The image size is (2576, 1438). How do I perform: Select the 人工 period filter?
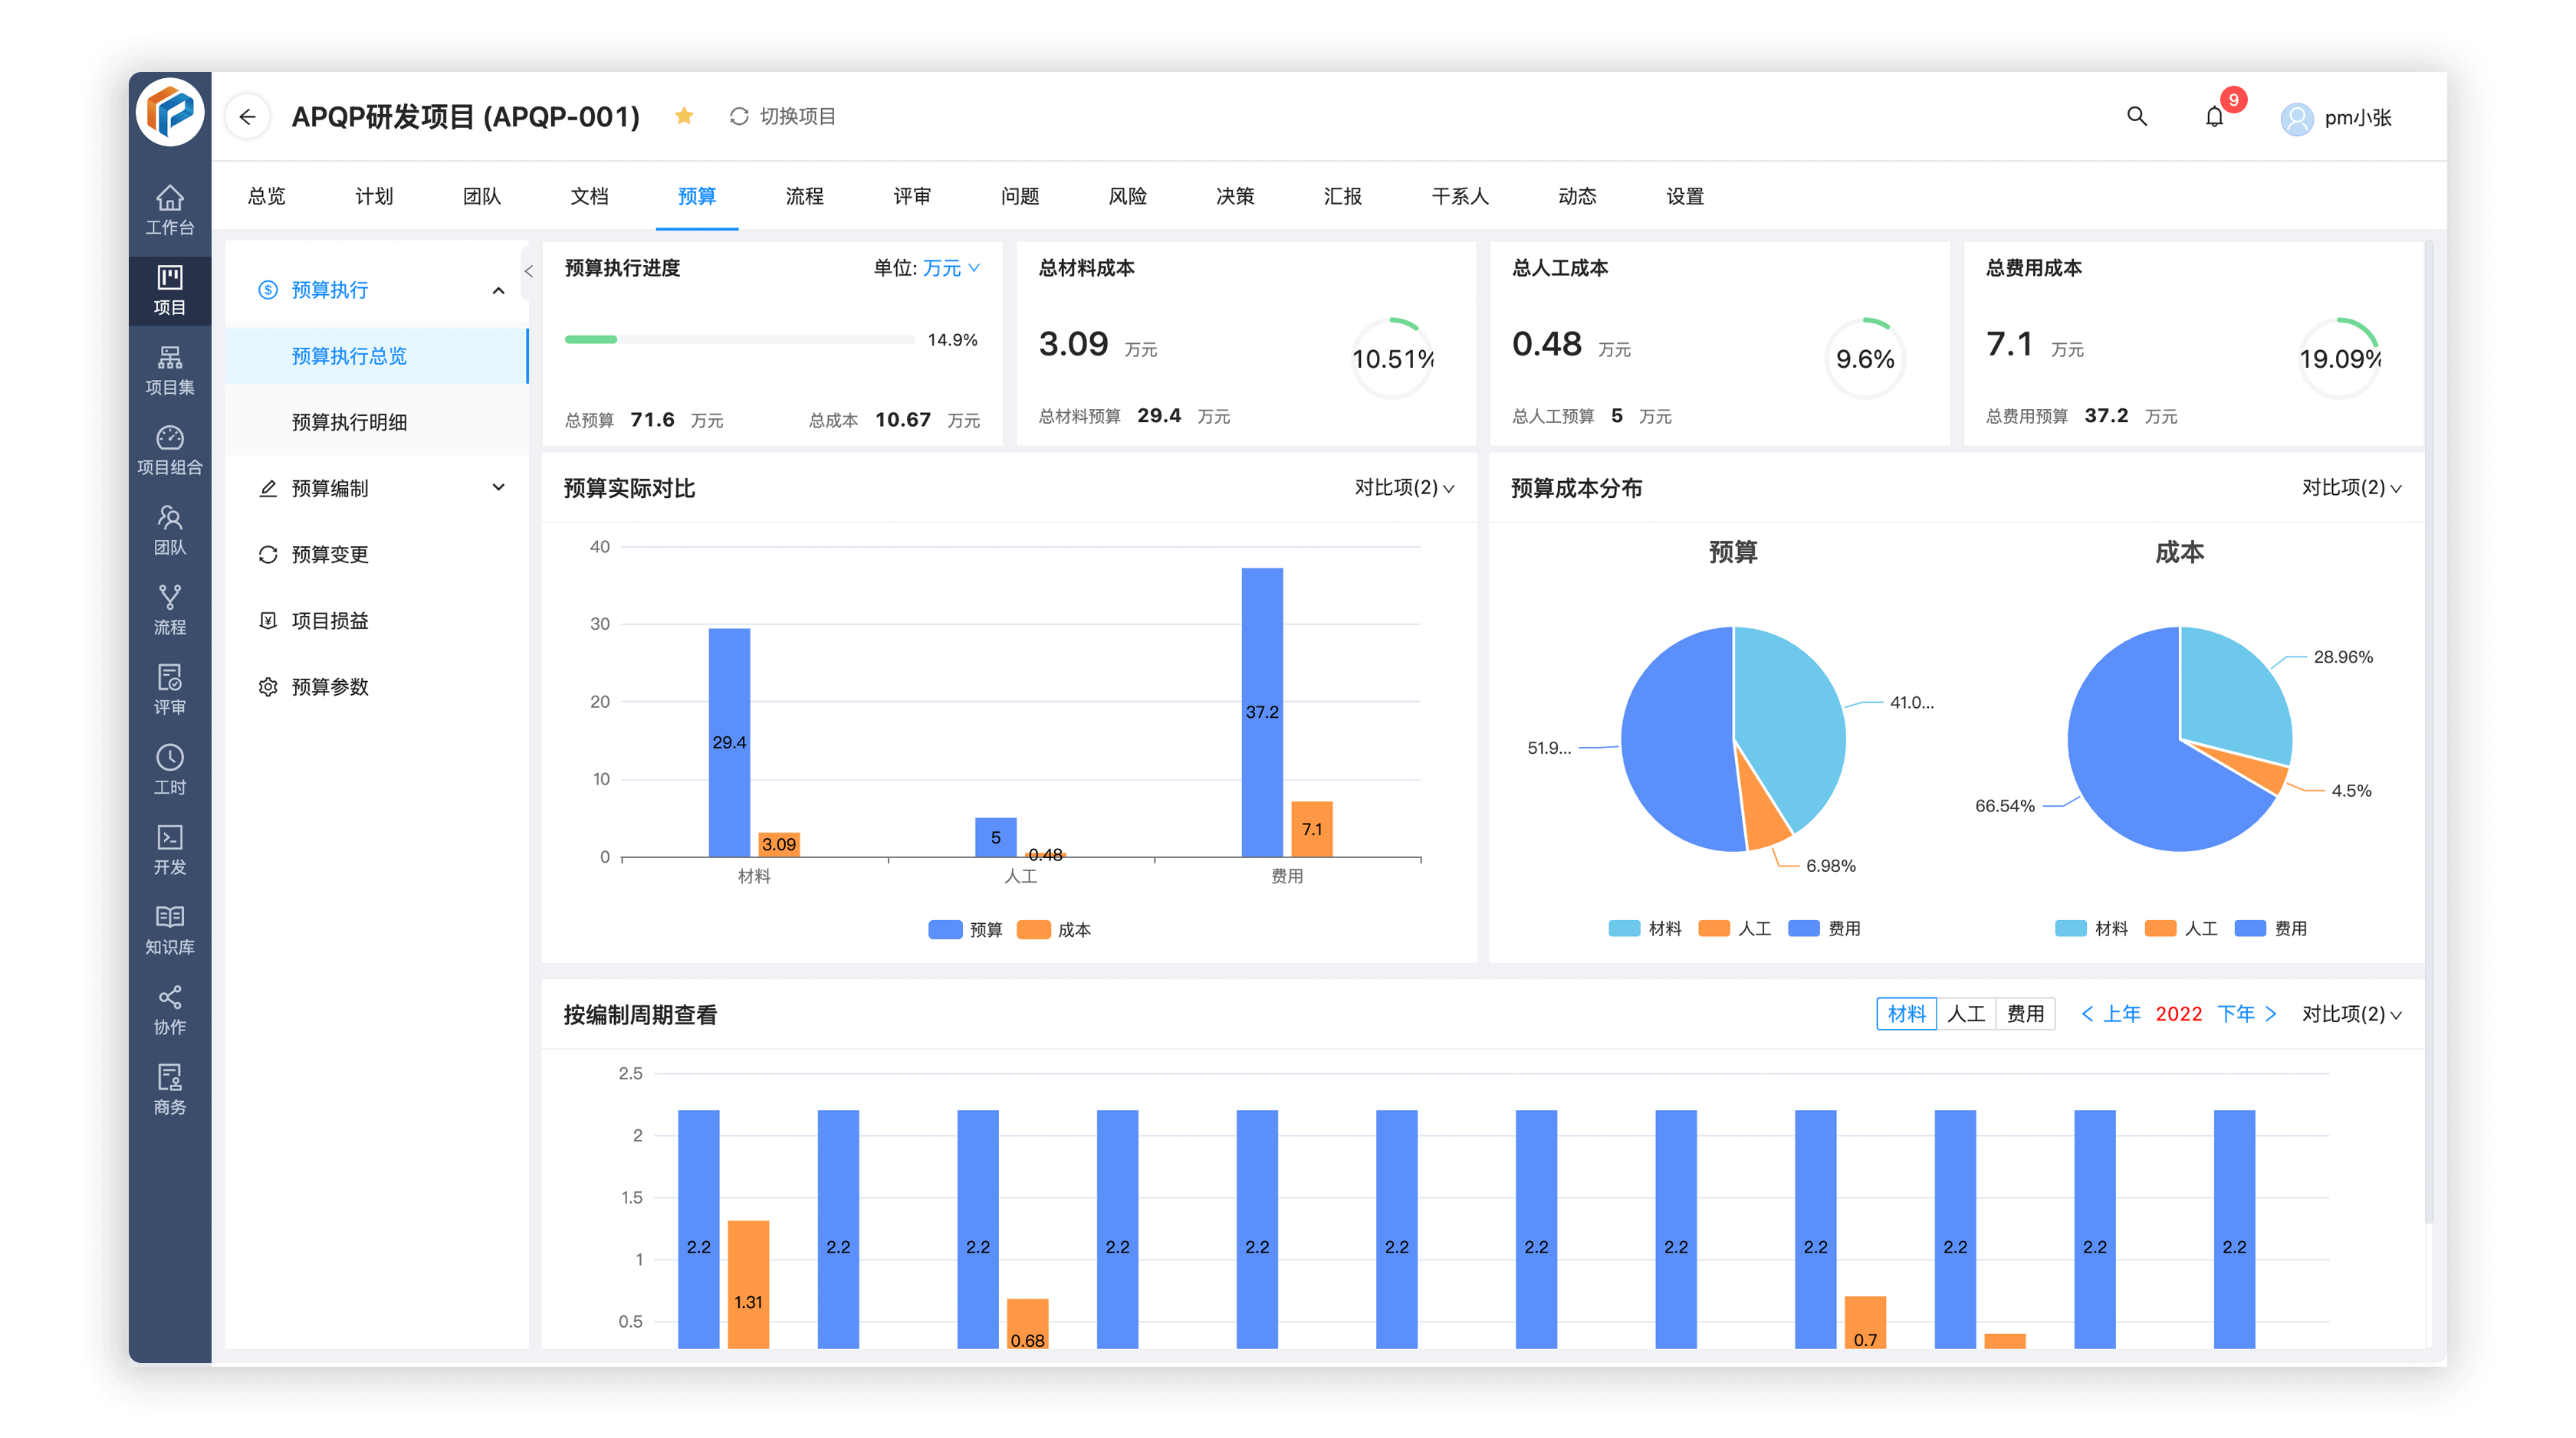[1966, 1014]
